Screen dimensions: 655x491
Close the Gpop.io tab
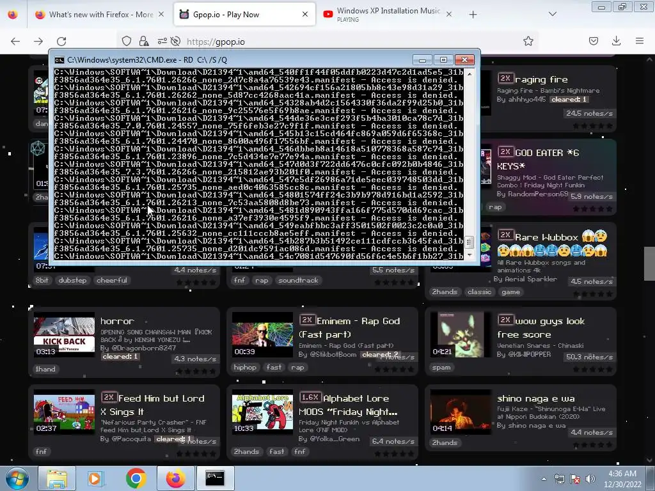[305, 14]
